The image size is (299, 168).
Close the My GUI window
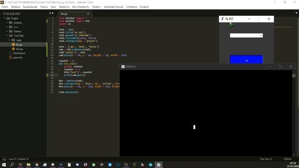click(x=269, y=19)
